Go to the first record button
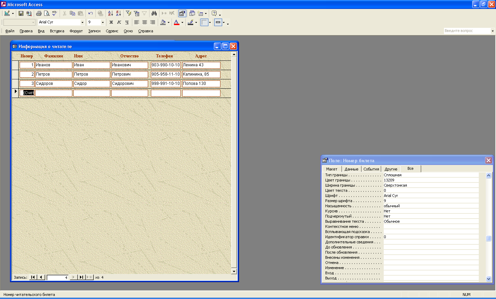 33,277
